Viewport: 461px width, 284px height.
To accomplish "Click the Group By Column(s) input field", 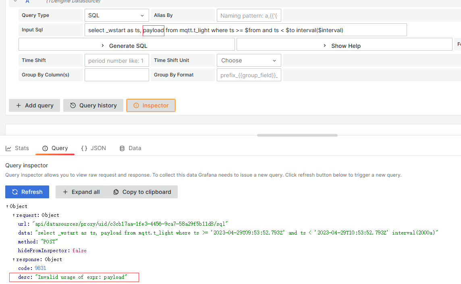I will [116, 74].
